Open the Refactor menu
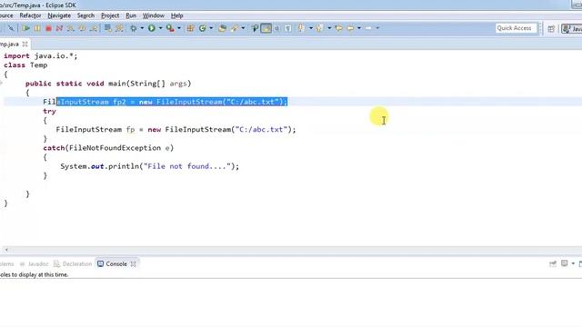The width and height of the screenshot is (582, 327). (x=30, y=15)
